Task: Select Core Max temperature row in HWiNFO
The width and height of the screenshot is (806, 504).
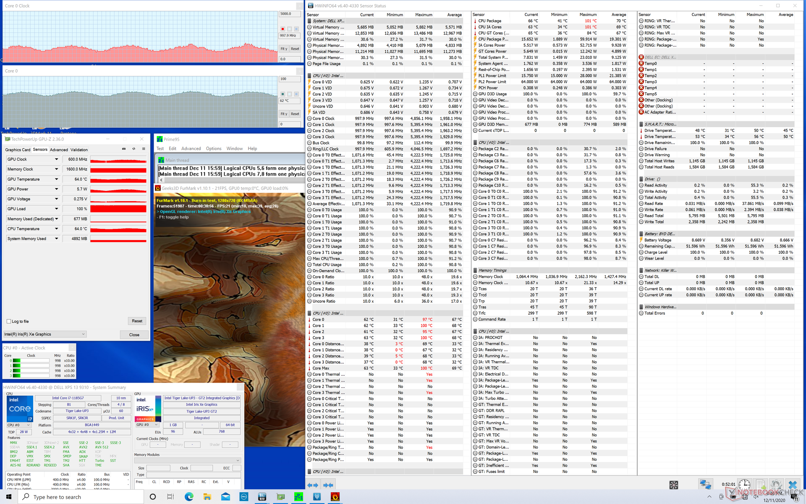Action: (x=385, y=368)
